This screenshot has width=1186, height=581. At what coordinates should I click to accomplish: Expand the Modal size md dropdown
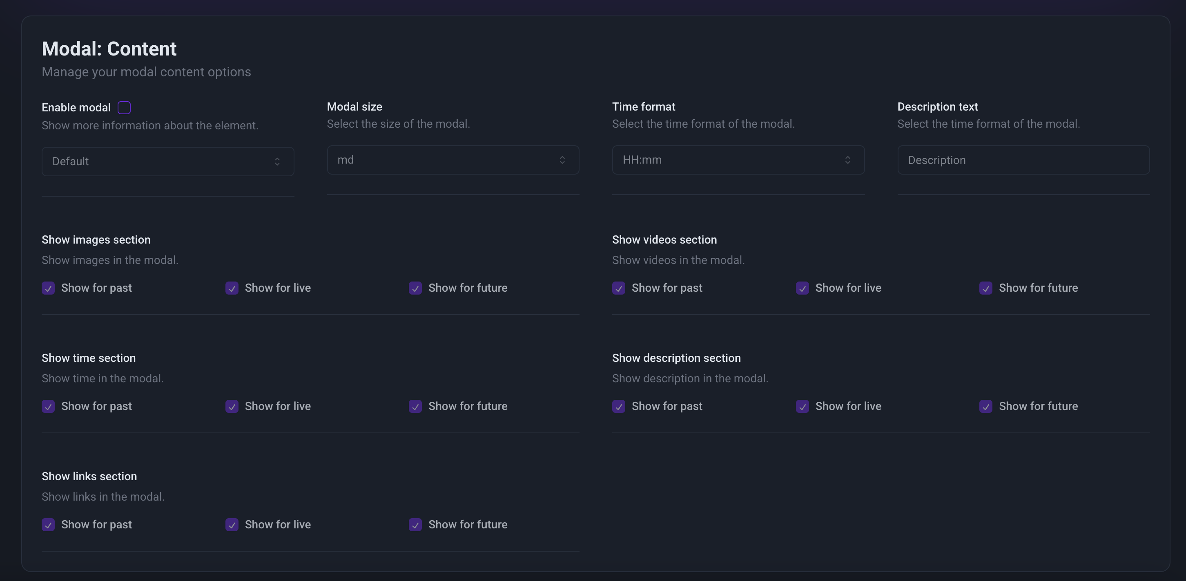[x=453, y=160]
